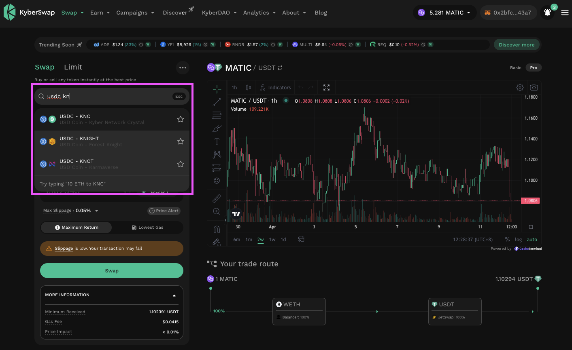The height and width of the screenshot is (350, 572).
Task: Click the zoom in magnifier tool
Action: point(217,211)
